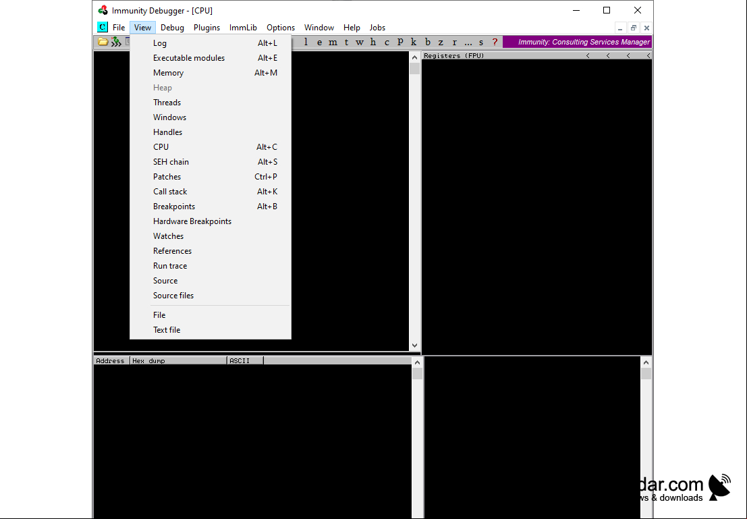Screen dimensions: 747x519
Task: Show threads via 't' toolbar button
Action: (x=346, y=42)
